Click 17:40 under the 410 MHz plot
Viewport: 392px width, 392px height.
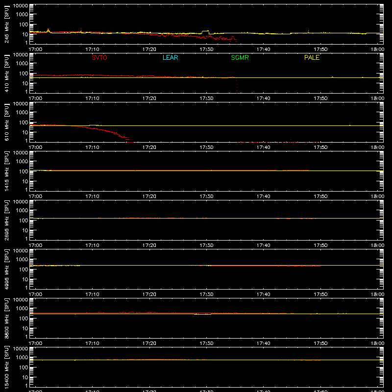point(263,98)
